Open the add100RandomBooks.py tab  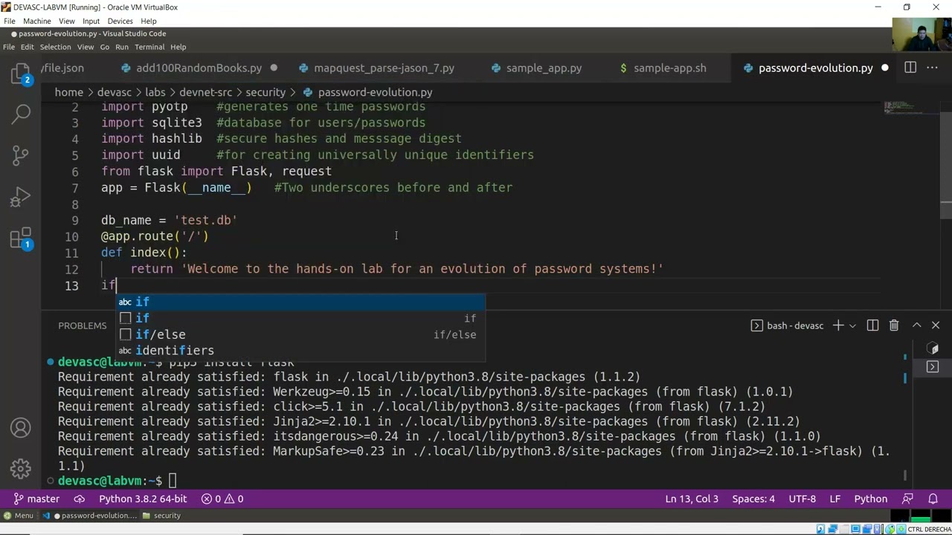click(x=199, y=68)
